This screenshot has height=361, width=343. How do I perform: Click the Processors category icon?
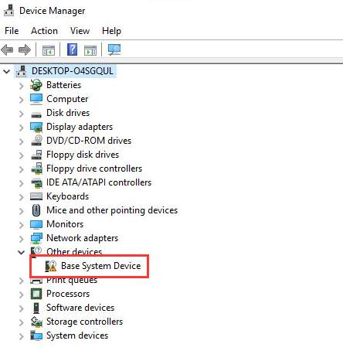(36, 294)
